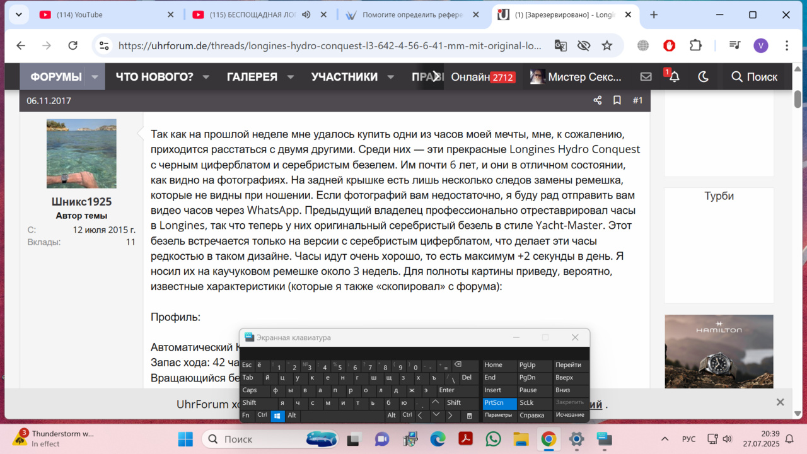
Task: Toggle Caps key on the on-screen keyboard
Action: pyautogui.click(x=250, y=390)
